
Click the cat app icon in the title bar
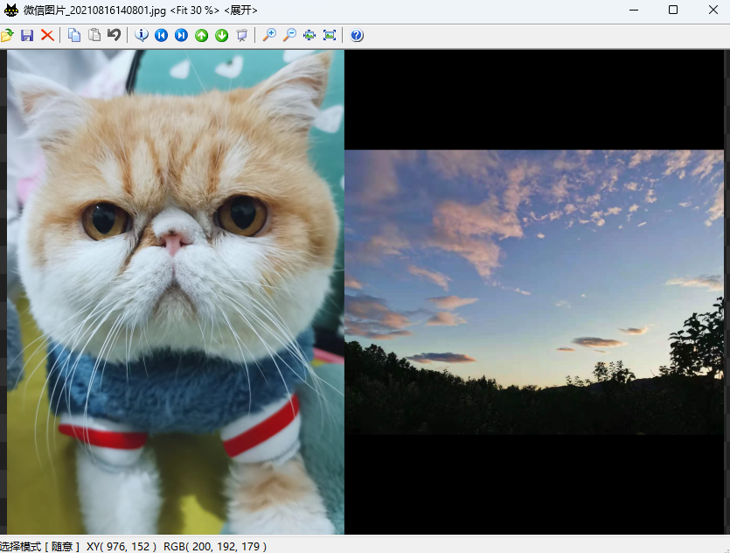click(x=11, y=10)
